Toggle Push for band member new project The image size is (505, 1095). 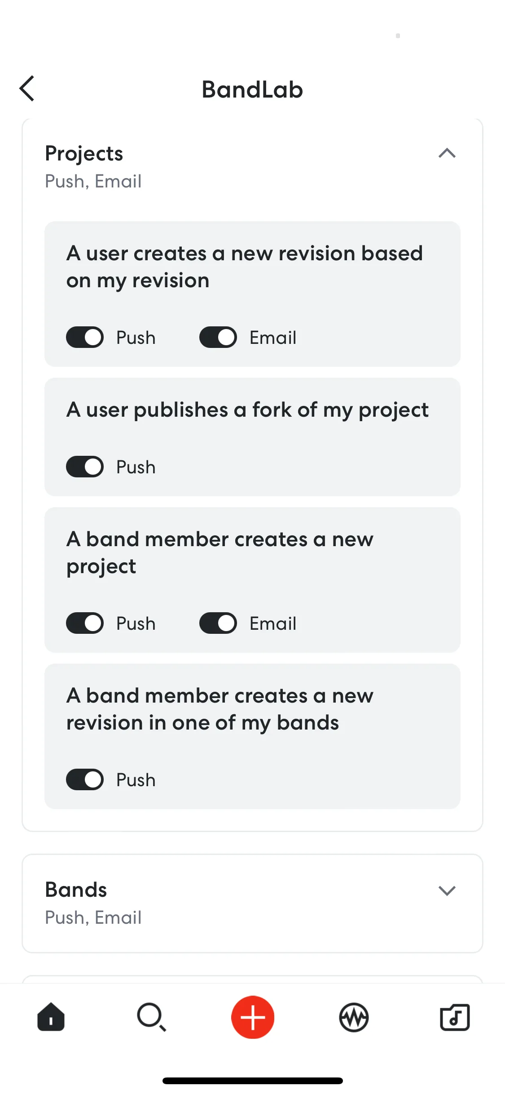pyautogui.click(x=85, y=623)
